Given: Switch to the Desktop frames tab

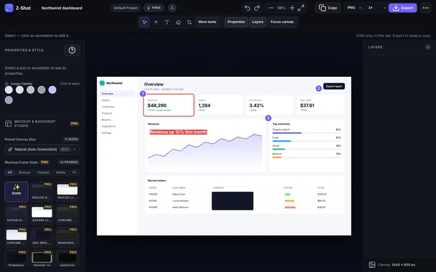Looking at the screenshot, I should tap(43, 172).
